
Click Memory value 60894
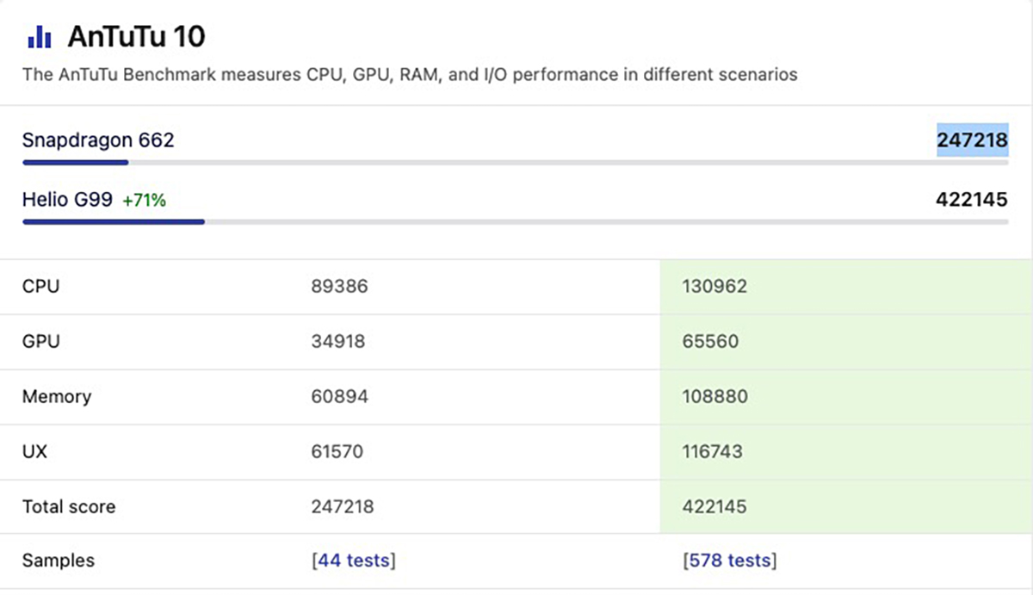click(339, 396)
